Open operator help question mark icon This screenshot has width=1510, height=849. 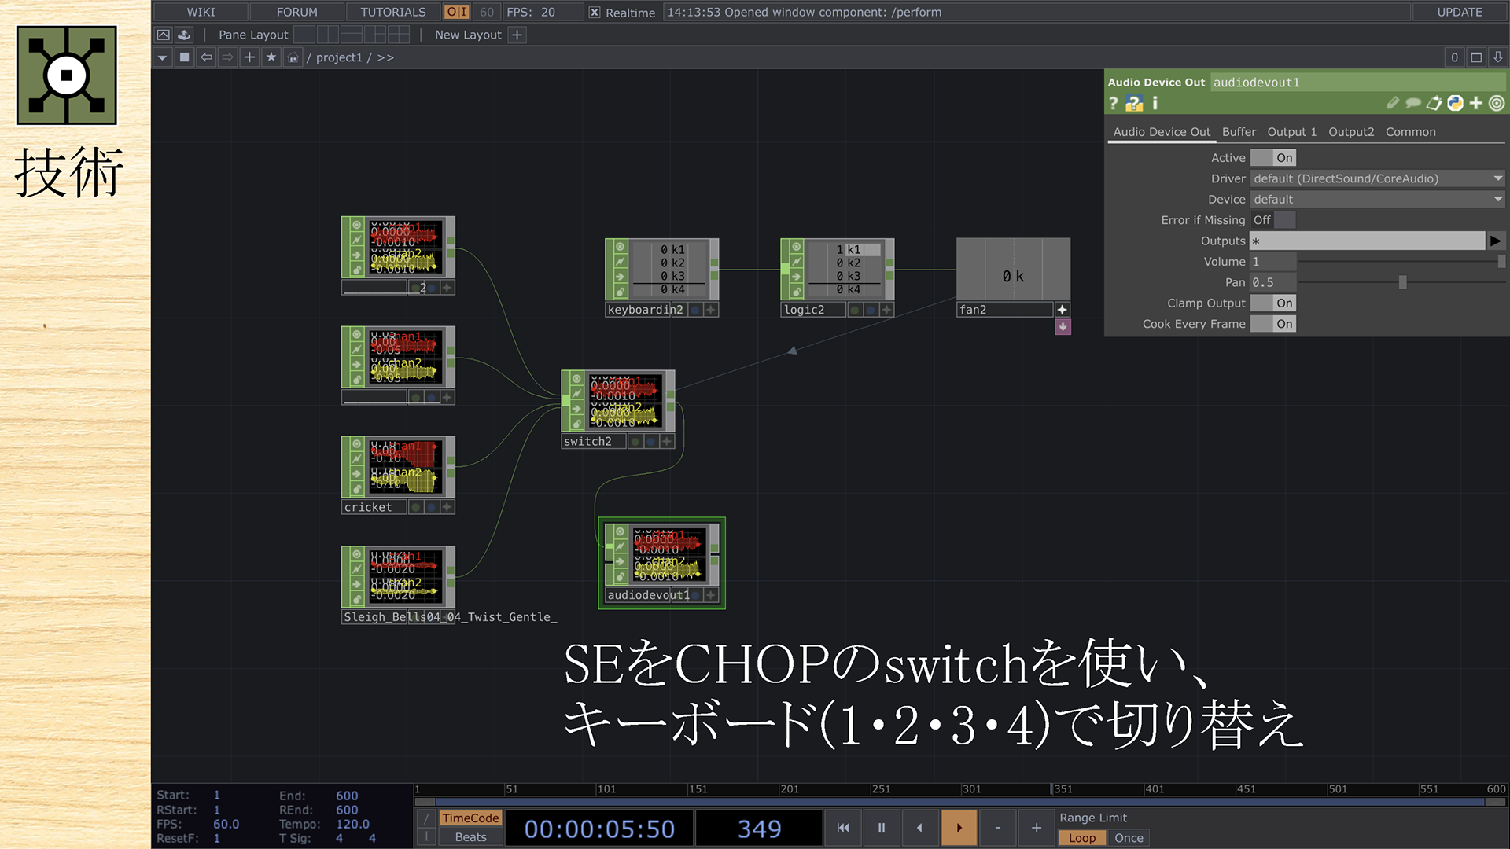tap(1113, 103)
